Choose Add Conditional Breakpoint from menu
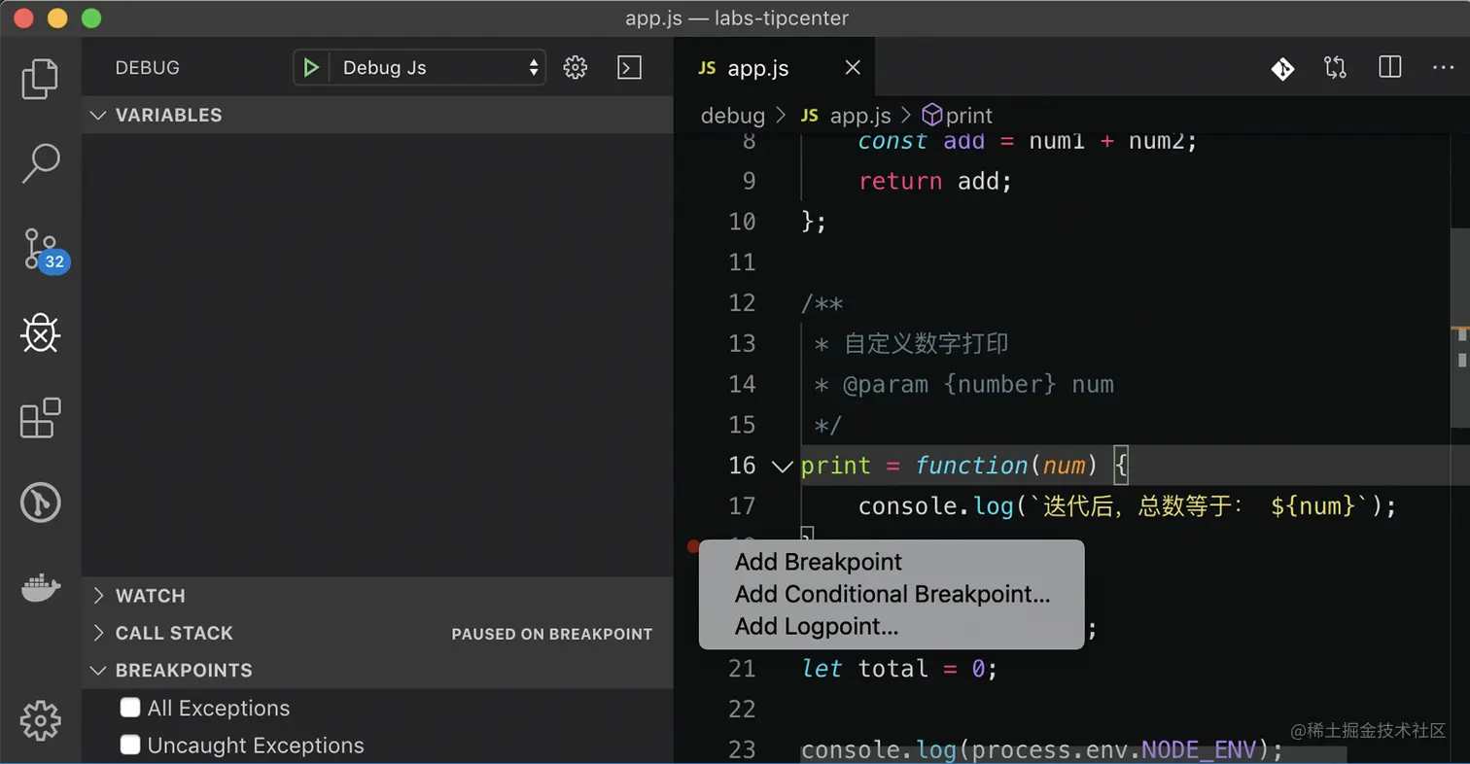Image resolution: width=1470 pixels, height=764 pixels. [x=892, y=594]
